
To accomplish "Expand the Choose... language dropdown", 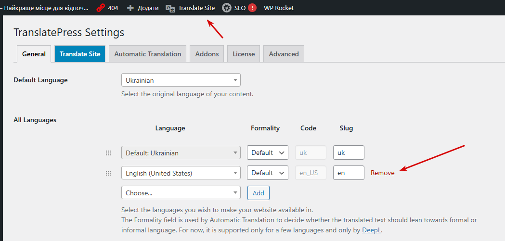I will (x=181, y=192).
